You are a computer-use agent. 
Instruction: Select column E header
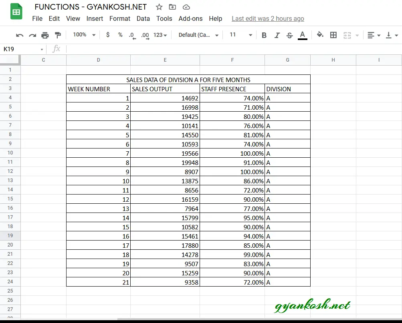[x=165, y=60]
